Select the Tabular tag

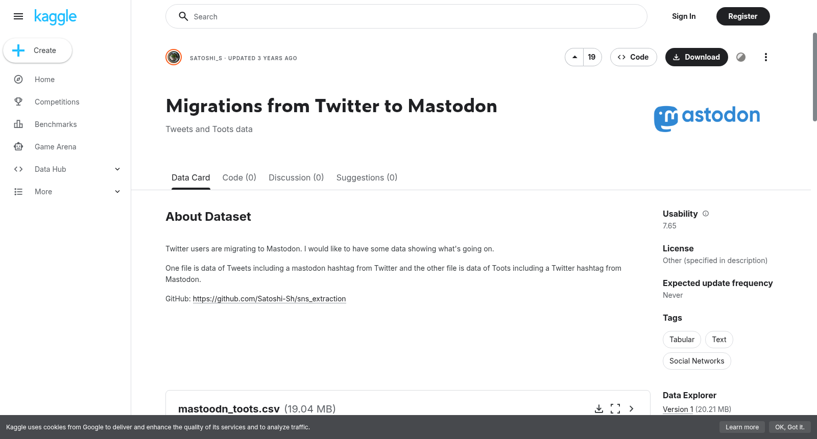[x=682, y=340]
